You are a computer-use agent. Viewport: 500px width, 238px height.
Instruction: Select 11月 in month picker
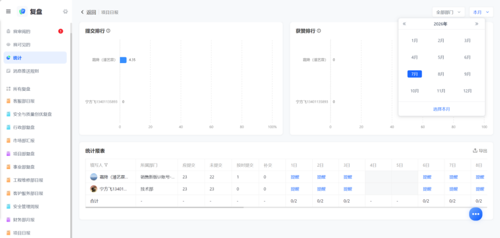click(441, 91)
